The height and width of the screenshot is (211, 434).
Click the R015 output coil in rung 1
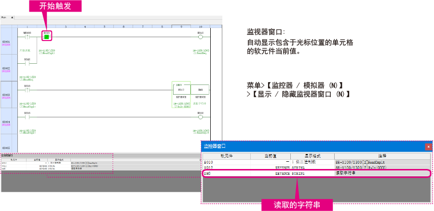point(200,37)
